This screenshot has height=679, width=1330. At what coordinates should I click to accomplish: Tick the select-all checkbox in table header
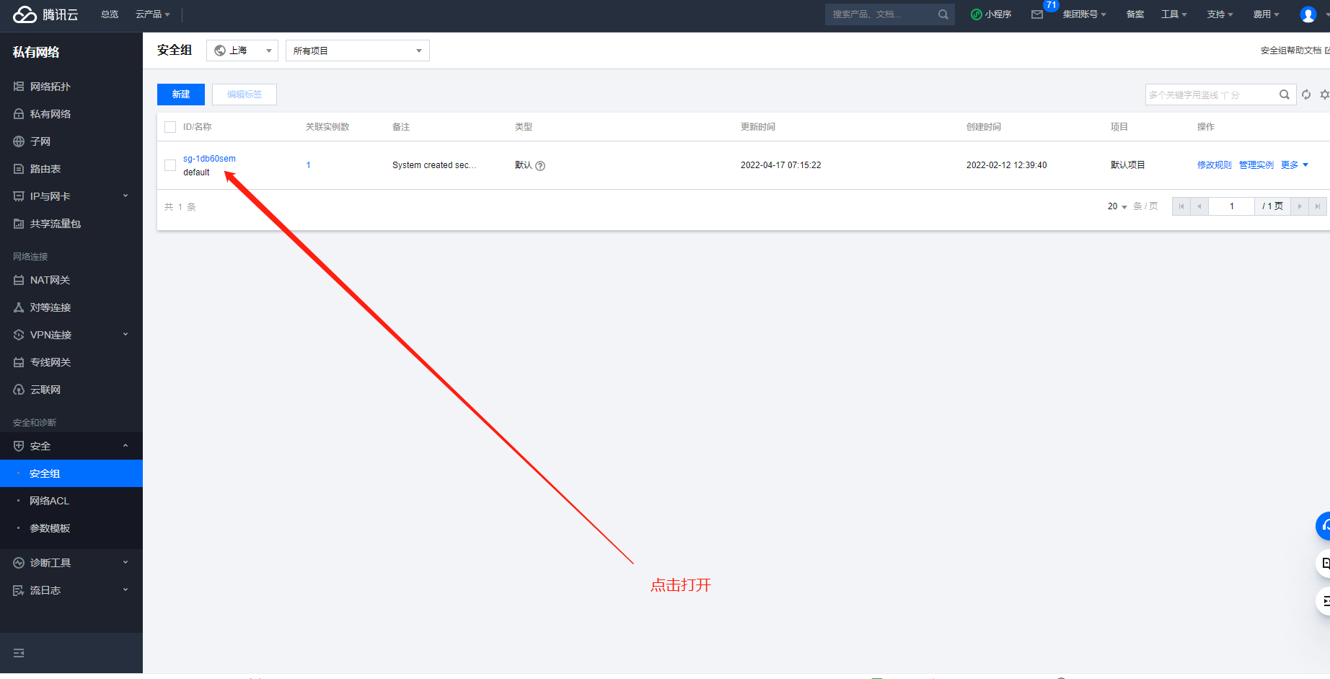170,127
